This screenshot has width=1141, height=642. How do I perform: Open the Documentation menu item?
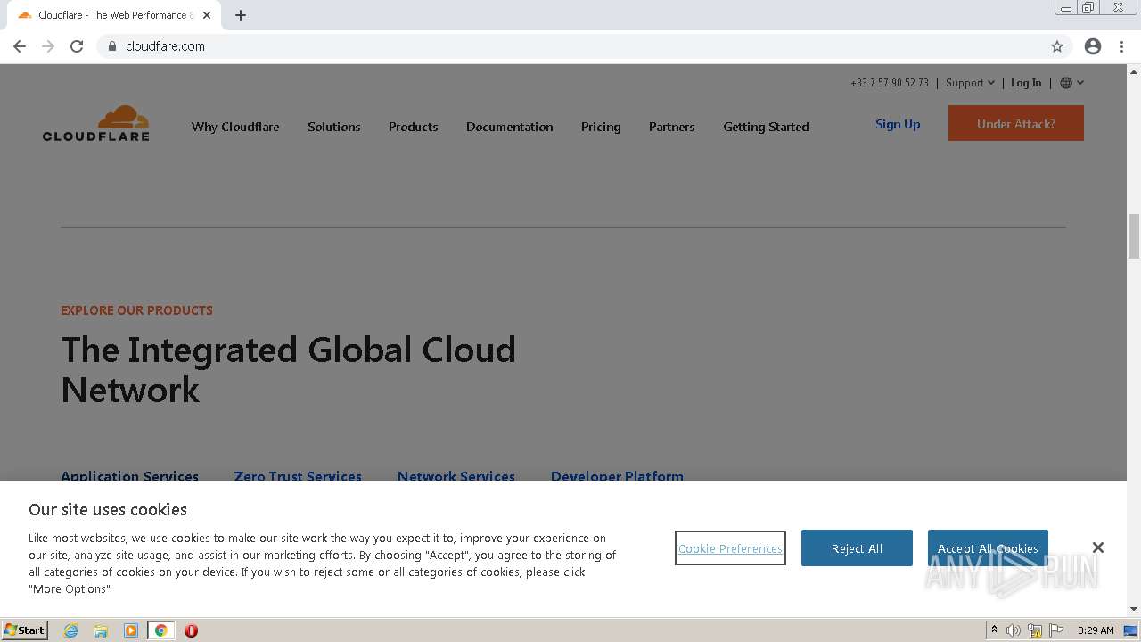[x=510, y=127]
